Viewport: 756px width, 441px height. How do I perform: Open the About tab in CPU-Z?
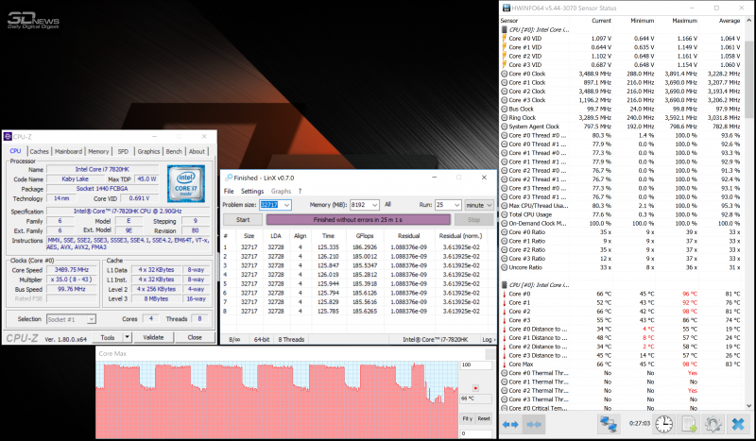pos(197,151)
